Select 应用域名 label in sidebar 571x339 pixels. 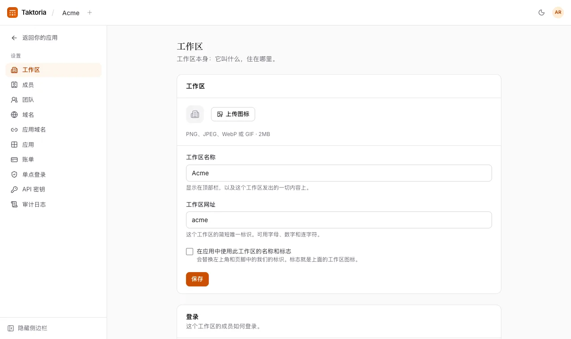34,130
